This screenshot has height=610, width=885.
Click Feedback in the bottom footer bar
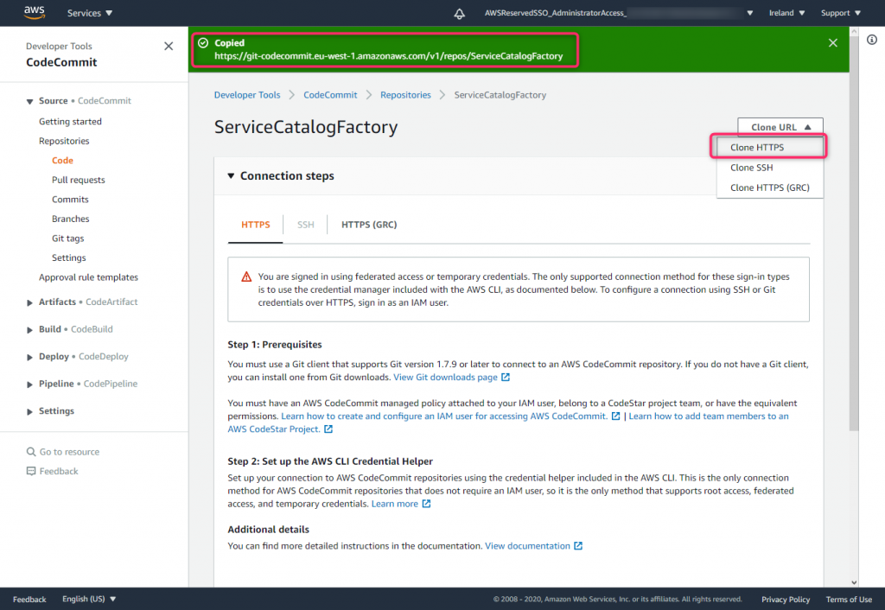click(29, 600)
